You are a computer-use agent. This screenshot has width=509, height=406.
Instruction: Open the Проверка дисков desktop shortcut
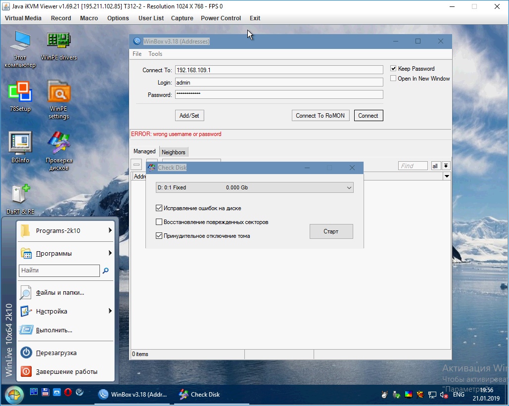point(59,151)
